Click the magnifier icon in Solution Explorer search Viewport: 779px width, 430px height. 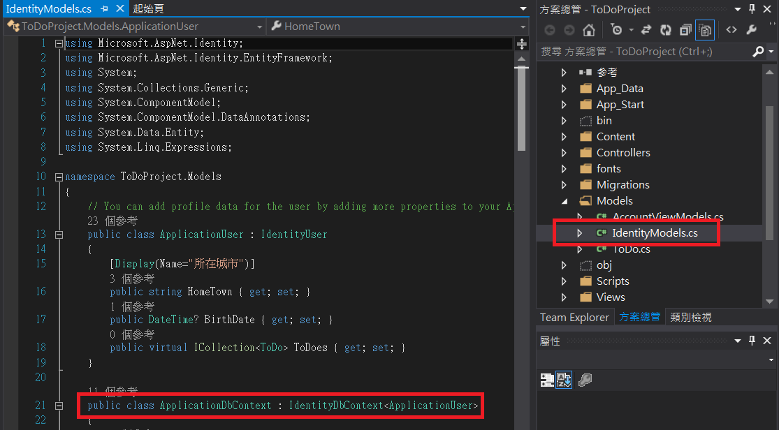coord(757,51)
